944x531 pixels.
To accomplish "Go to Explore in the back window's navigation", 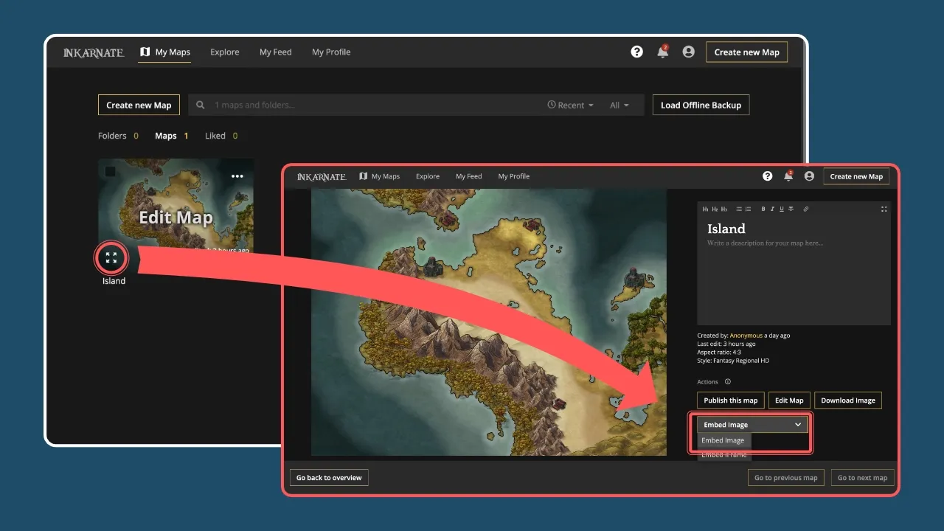I will pos(224,52).
